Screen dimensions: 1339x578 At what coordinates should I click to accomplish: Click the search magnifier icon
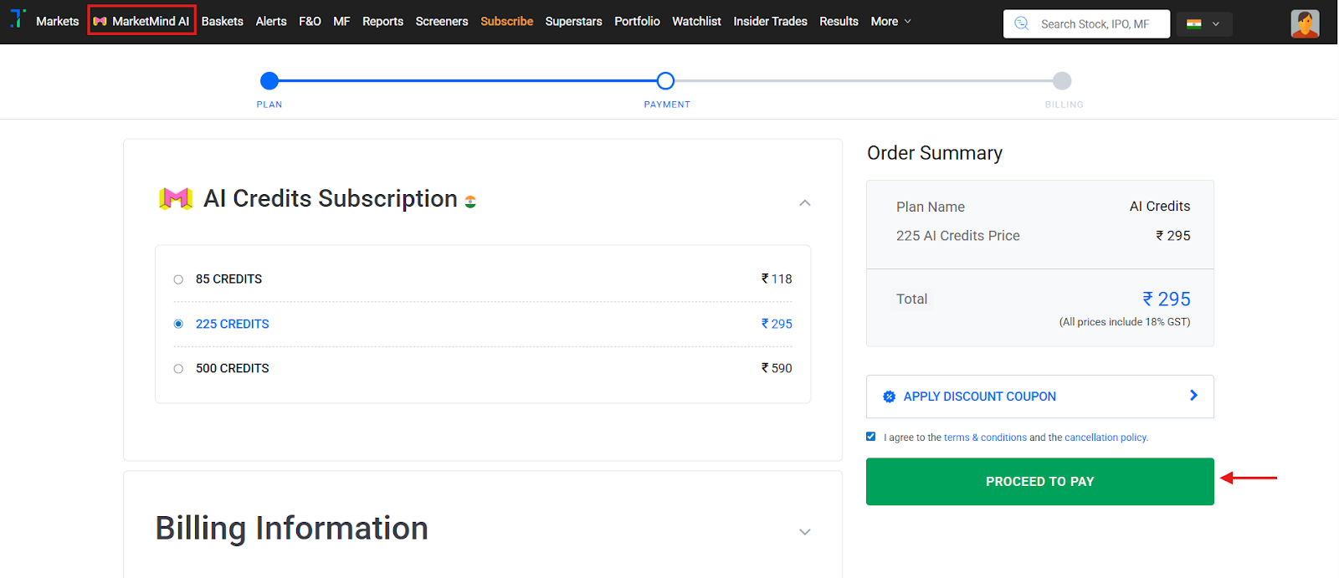click(1022, 23)
